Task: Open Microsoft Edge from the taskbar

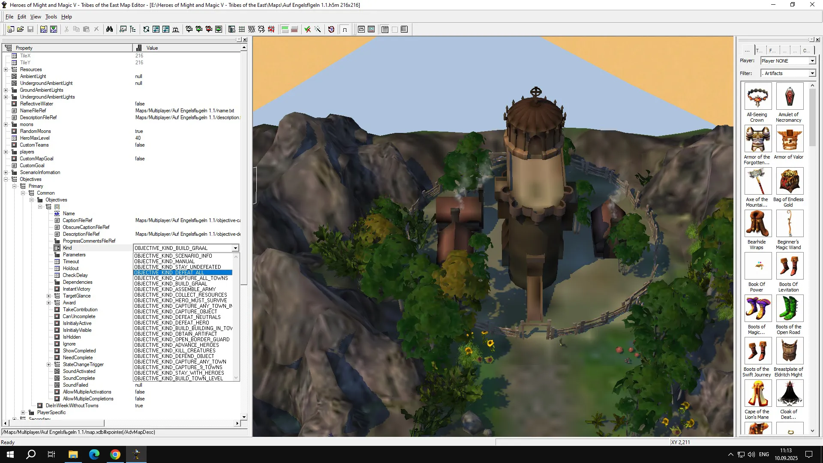Action: point(94,454)
